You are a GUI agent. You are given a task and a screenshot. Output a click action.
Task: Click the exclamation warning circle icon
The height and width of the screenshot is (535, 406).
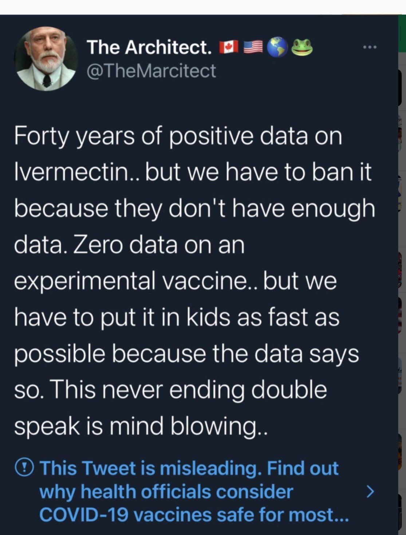(24, 467)
